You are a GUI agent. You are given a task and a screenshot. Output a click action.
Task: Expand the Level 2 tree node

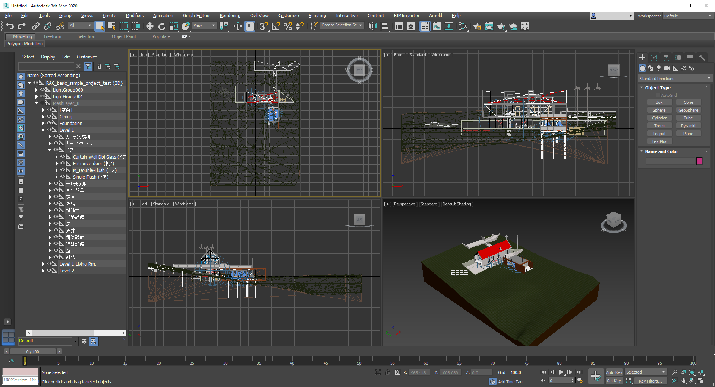pos(43,271)
